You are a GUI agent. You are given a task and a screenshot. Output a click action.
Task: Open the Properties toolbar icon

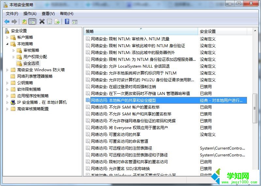[x=50, y=21]
